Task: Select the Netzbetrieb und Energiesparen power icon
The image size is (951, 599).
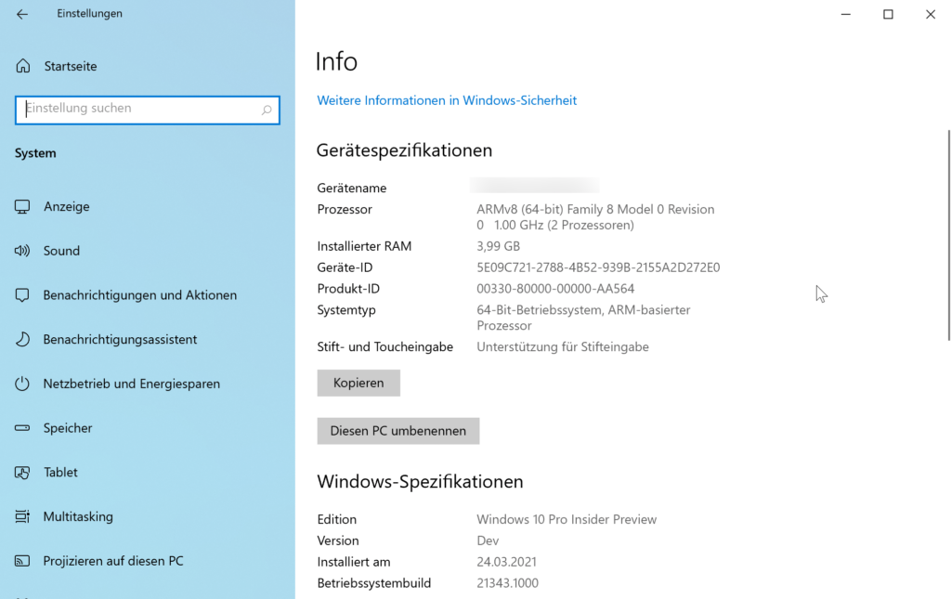Action: [21, 383]
